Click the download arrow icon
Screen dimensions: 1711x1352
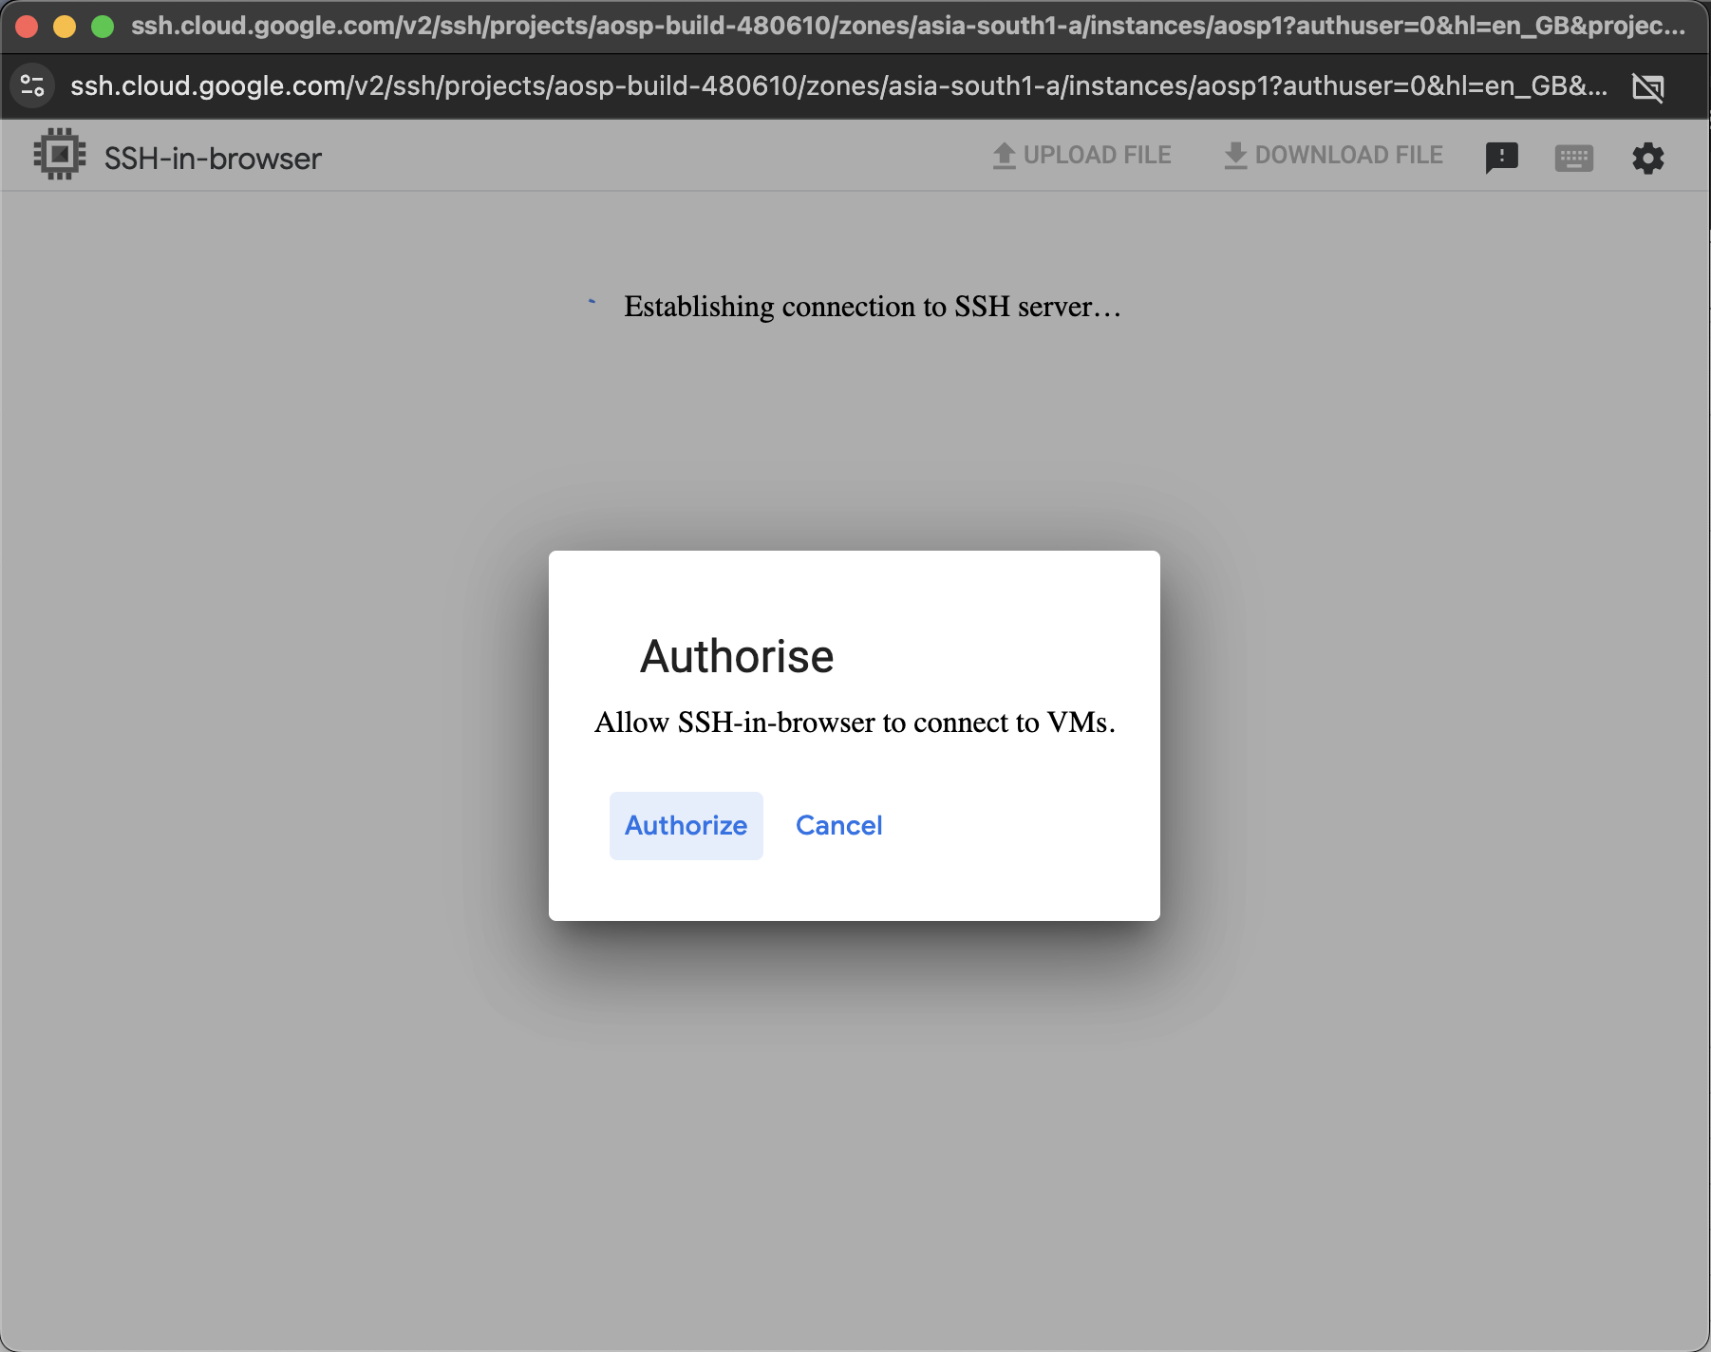pos(1235,155)
